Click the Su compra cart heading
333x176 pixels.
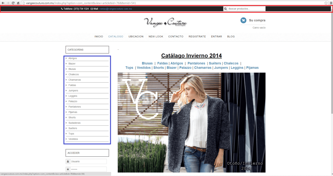(x=257, y=20)
